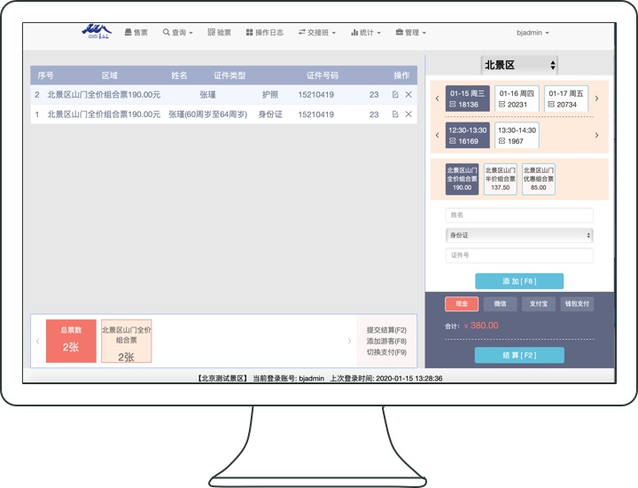Go to next dates with right arrow
The width and height of the screenshot is (638, 488).
[596, 98]
